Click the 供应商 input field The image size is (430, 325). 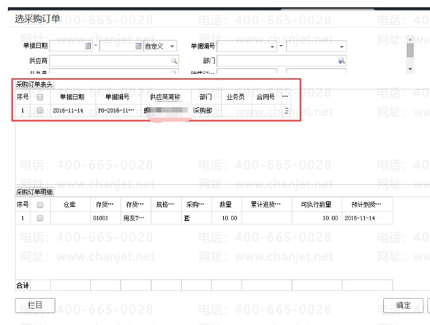point(114,61)
